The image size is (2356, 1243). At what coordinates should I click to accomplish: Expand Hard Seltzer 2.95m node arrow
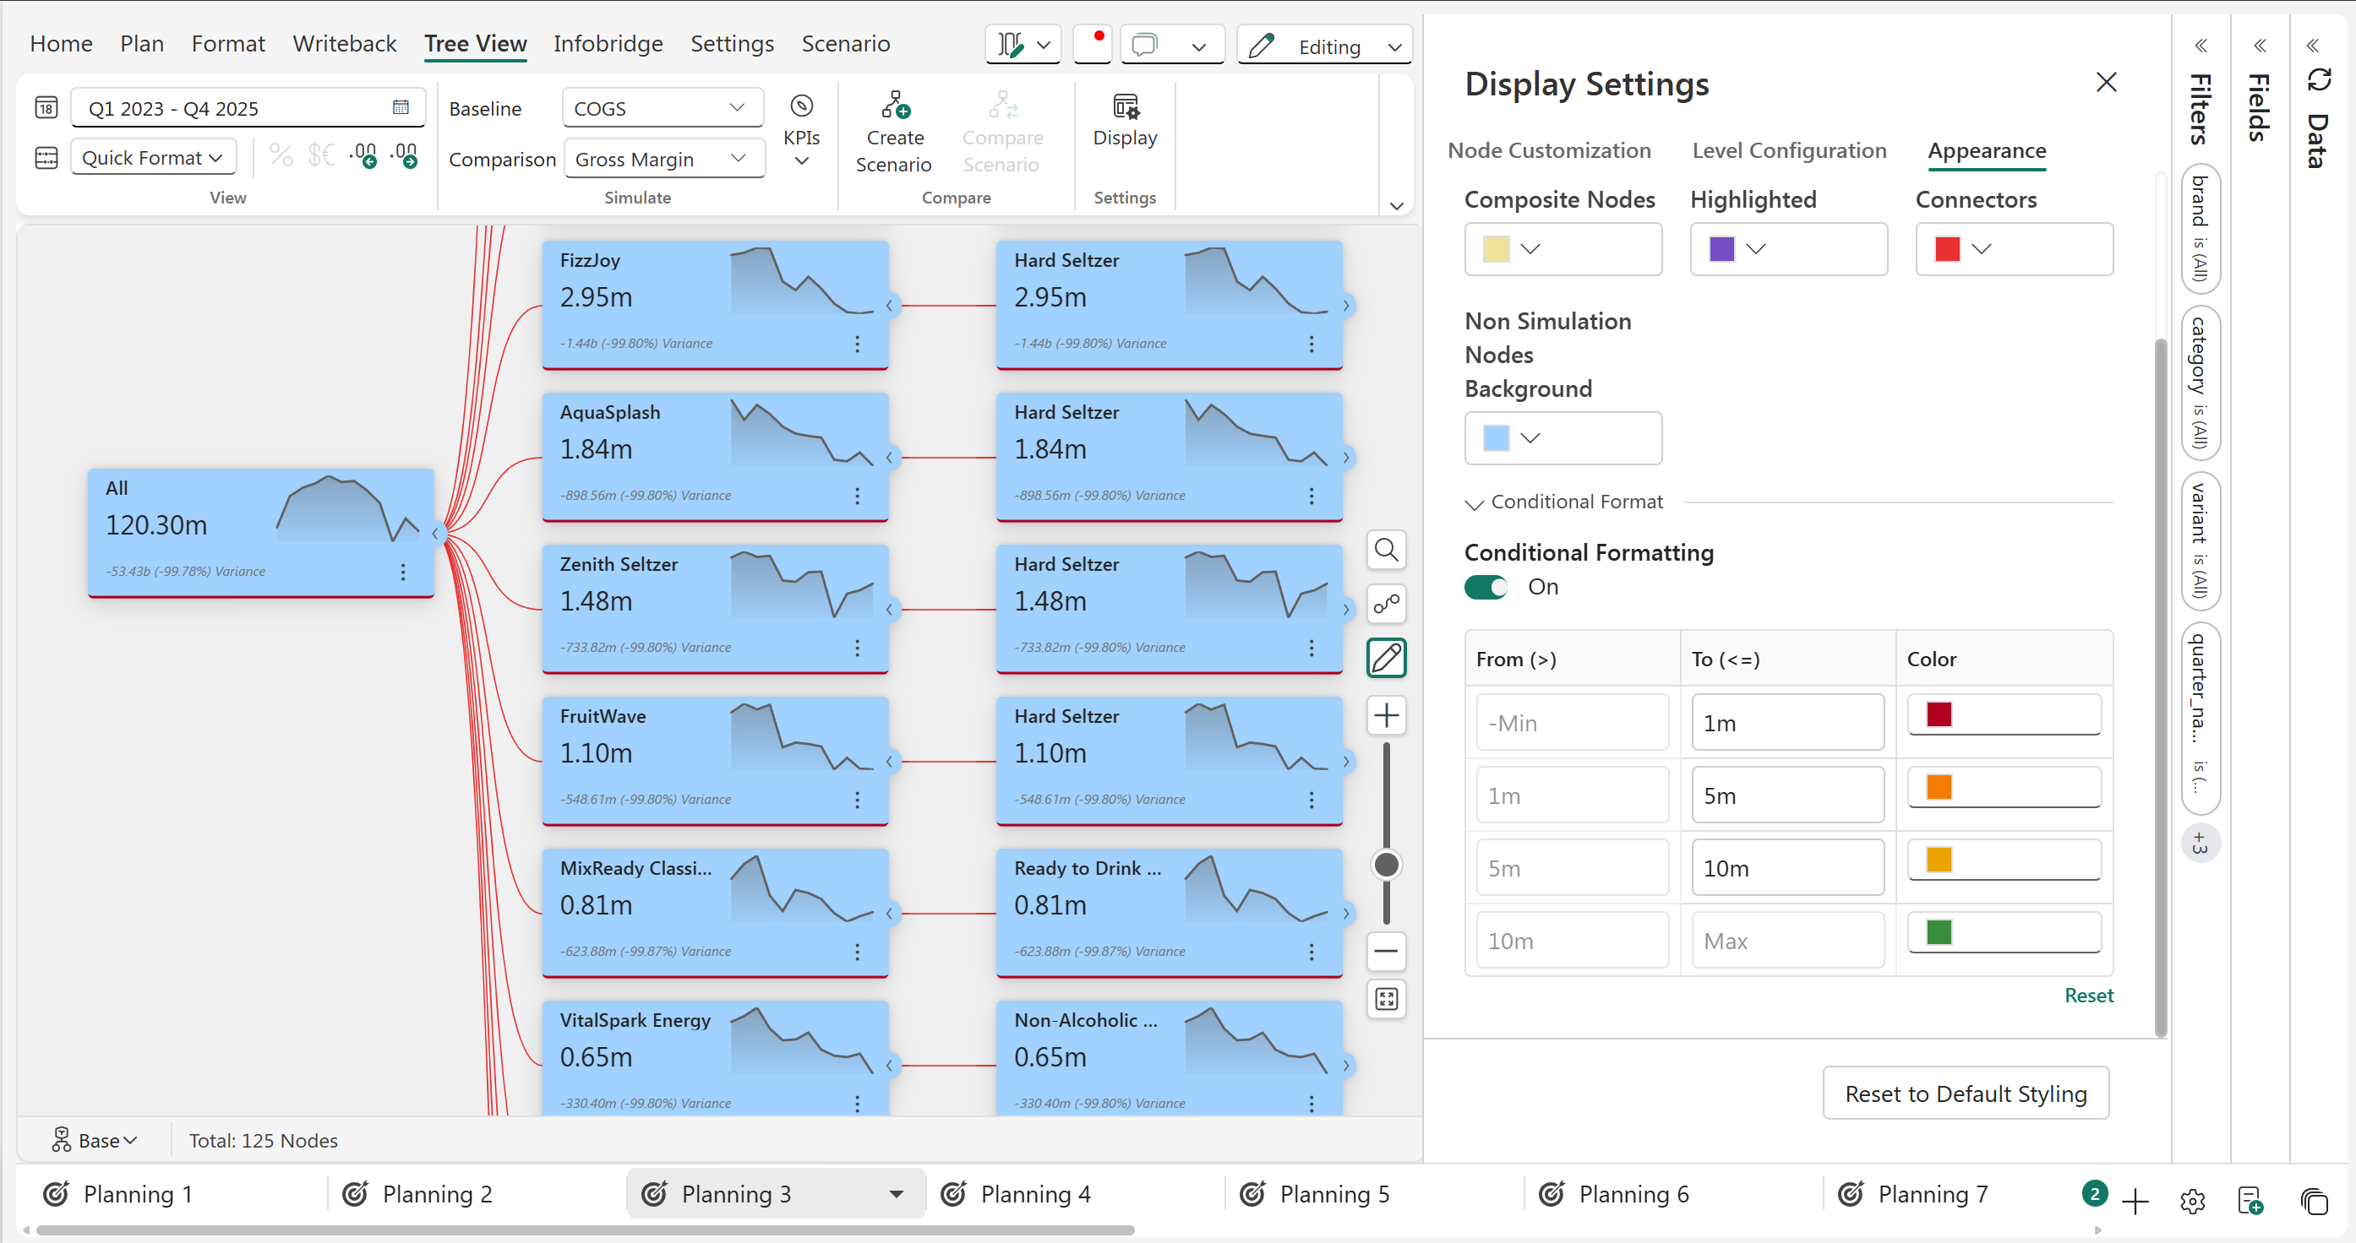click(x=1346, y=306)
